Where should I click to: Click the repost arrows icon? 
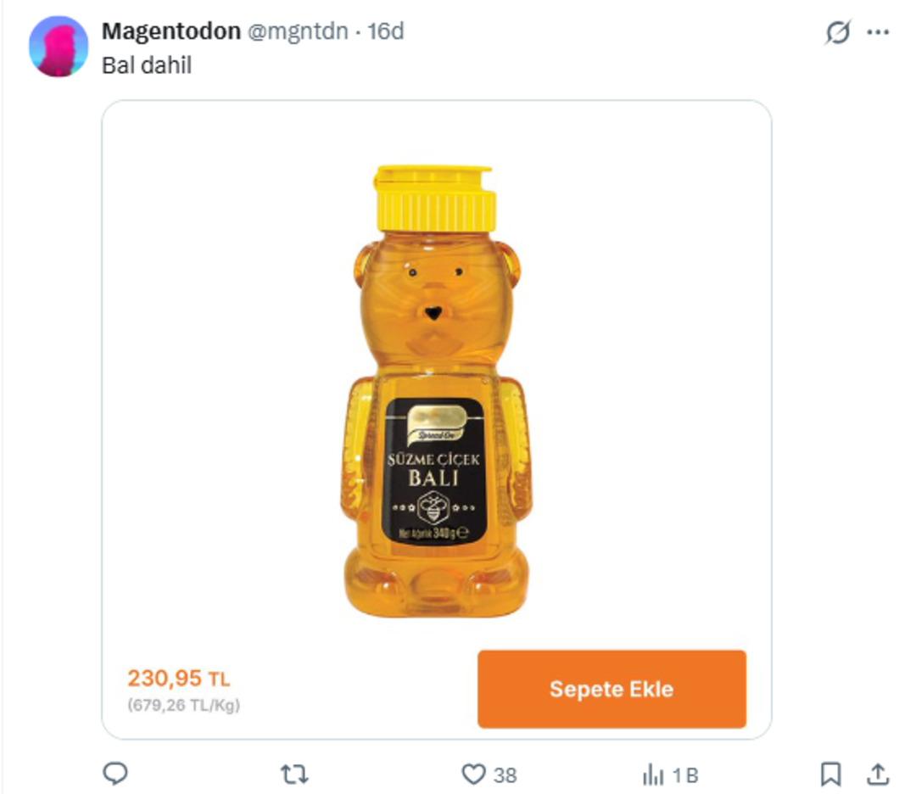(x=294, y=774)
